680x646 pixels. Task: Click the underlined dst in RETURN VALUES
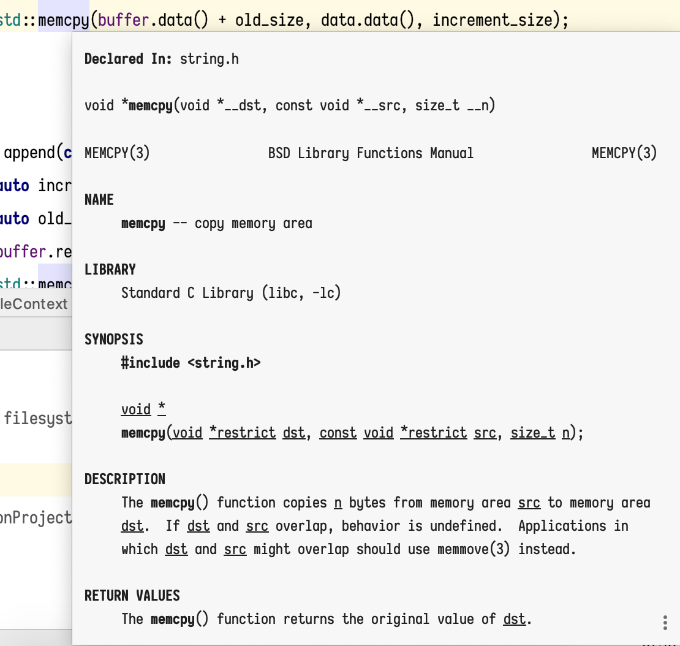pos(513,619)
